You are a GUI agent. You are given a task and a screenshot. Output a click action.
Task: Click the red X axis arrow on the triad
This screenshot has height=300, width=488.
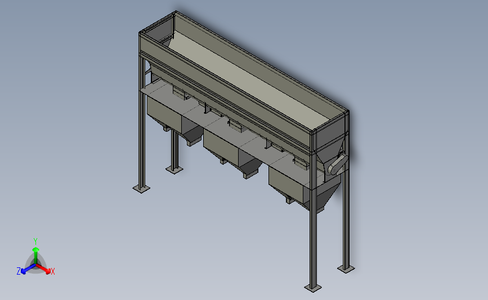tap(43, 268)
